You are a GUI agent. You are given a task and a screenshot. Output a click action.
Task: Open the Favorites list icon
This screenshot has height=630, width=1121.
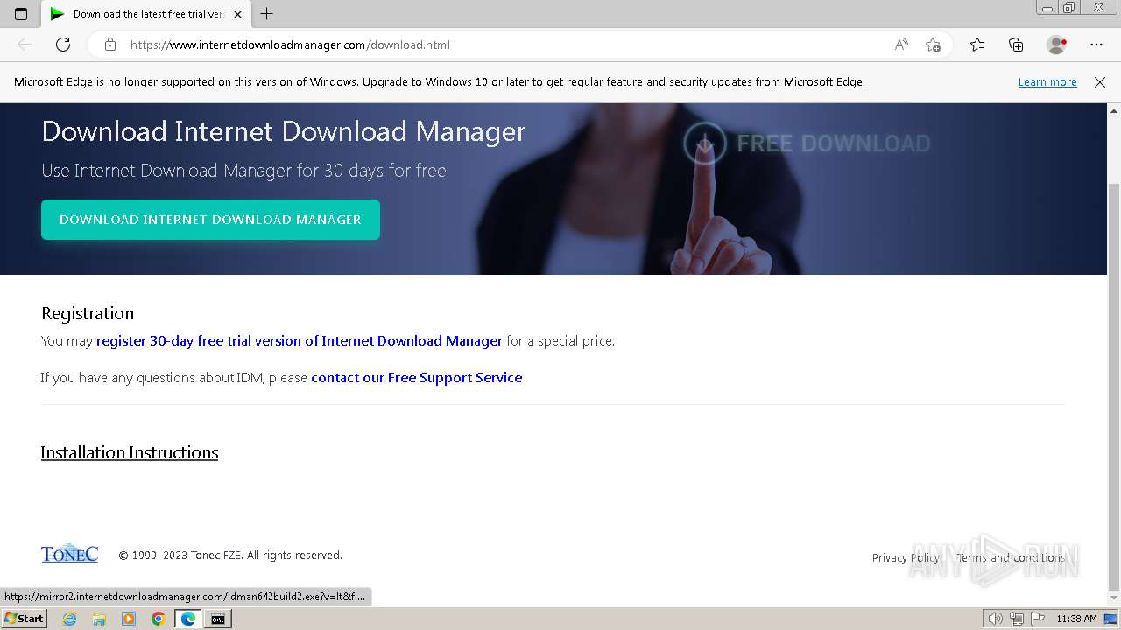(977, 45)
